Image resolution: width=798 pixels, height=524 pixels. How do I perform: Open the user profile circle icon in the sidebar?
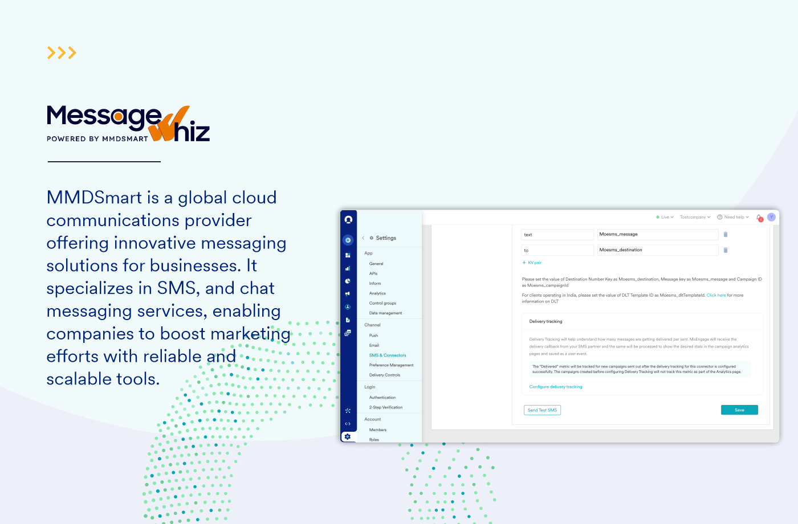click(x=348, y=307)
